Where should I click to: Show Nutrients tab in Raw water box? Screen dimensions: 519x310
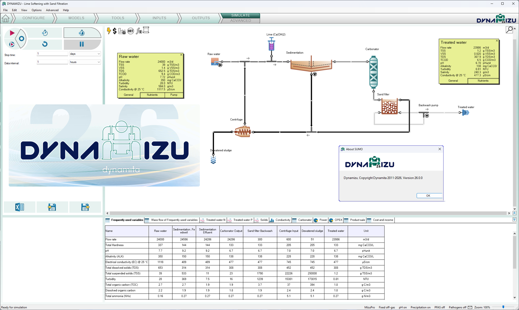point(152,95)
